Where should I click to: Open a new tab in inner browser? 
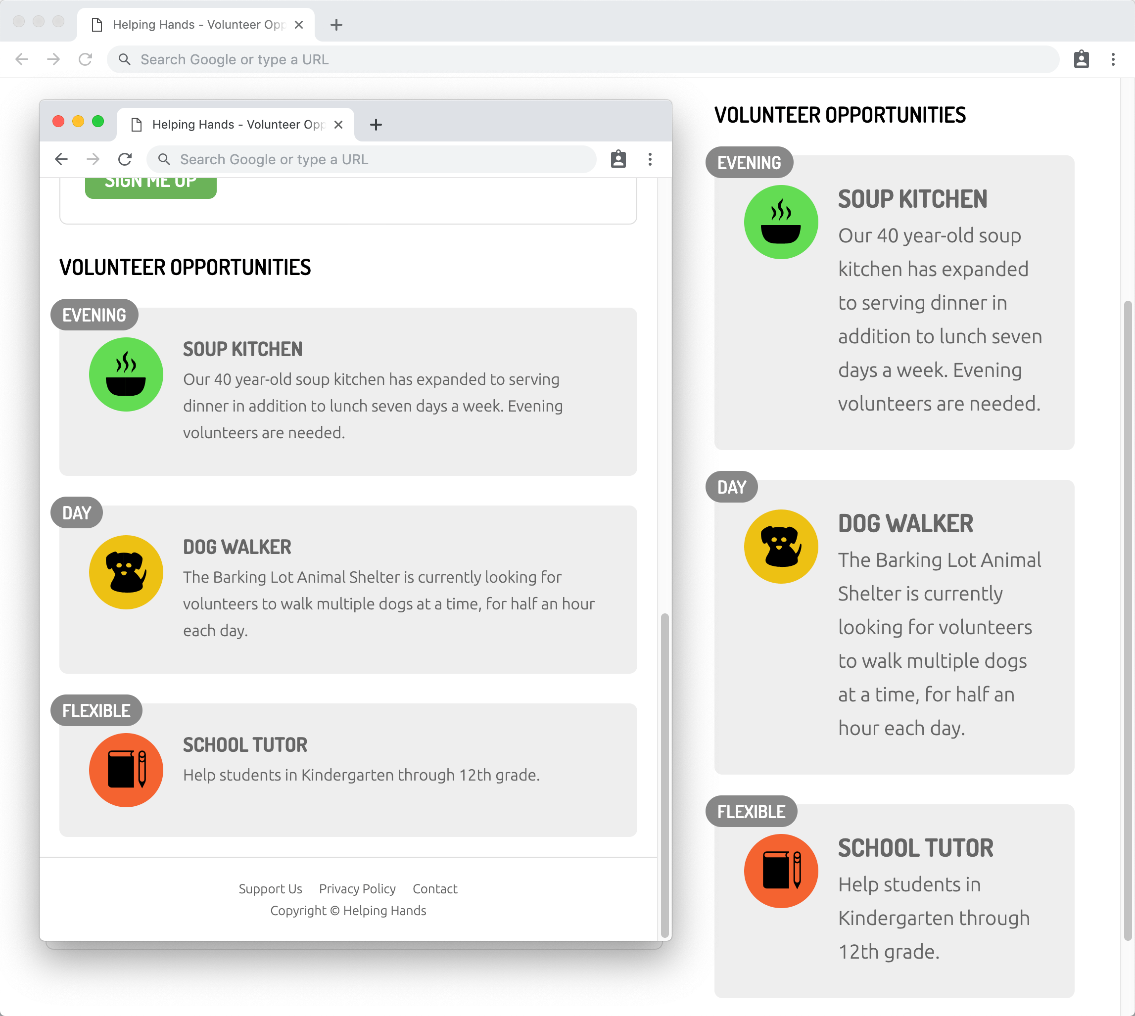click(376, 125)
